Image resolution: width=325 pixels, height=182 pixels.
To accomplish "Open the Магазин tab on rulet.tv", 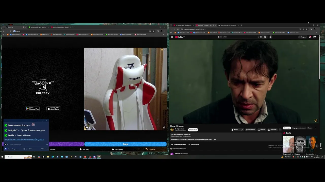I will [85, 149].
